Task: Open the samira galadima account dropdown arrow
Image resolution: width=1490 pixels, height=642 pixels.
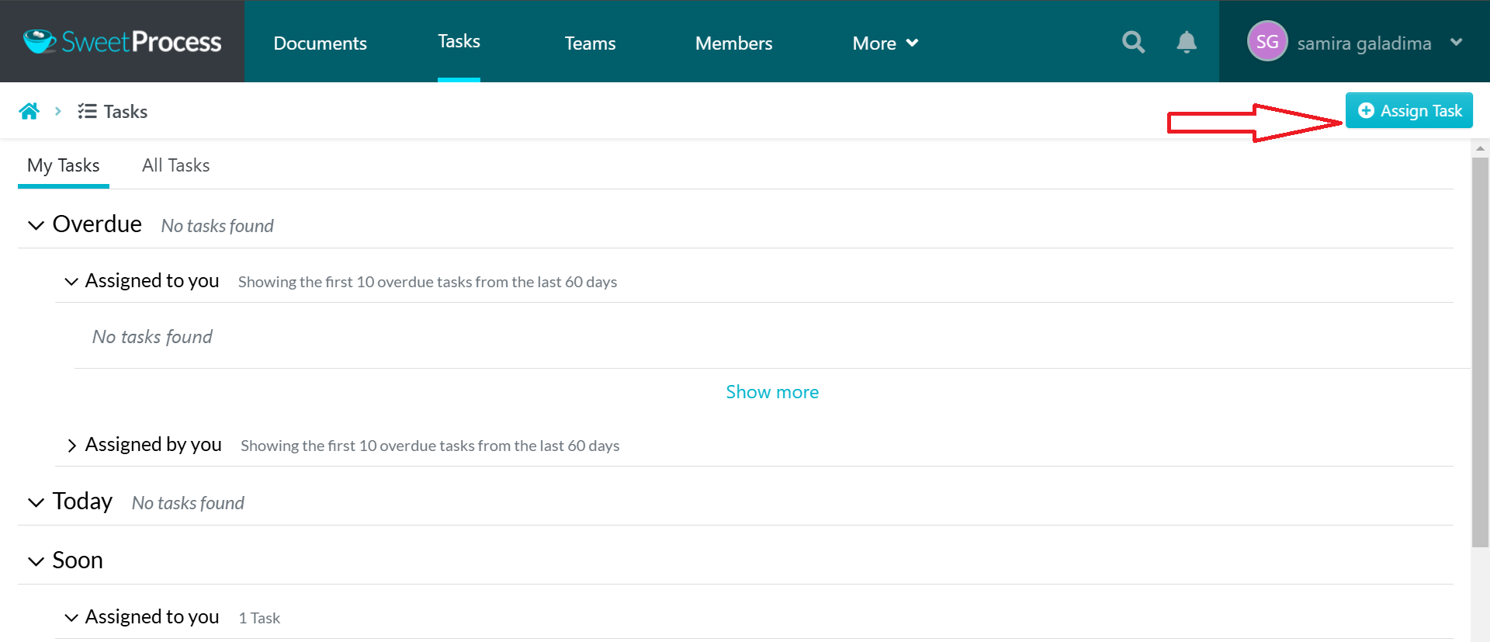Action: pos(1457,42)
